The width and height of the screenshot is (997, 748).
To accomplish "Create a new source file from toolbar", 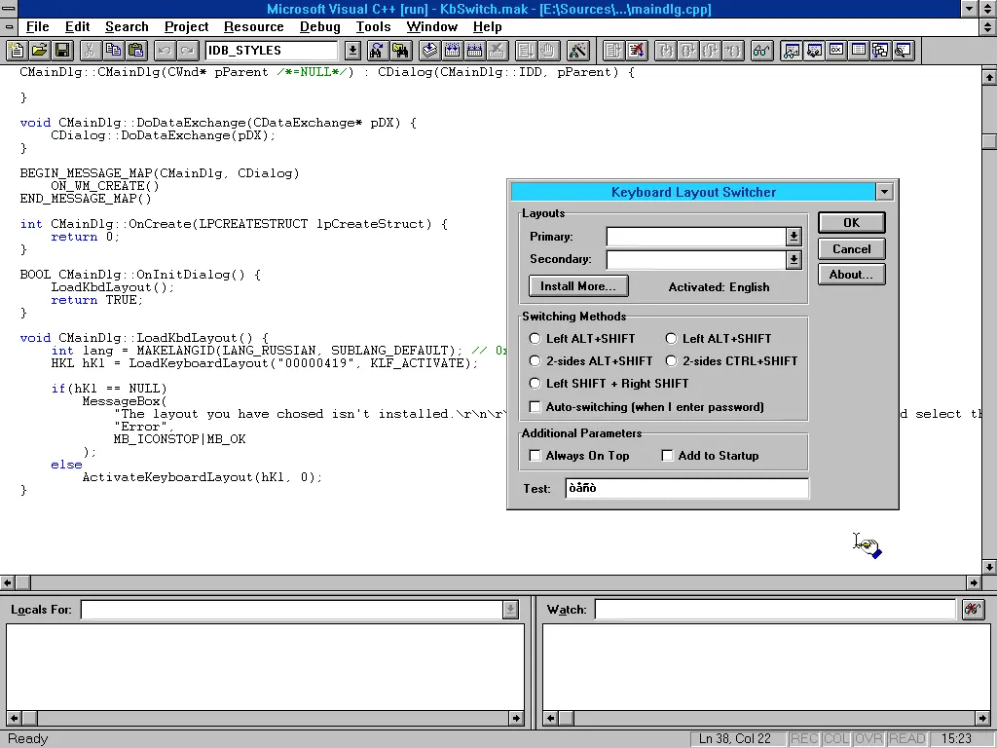I will pyautogui.click(x=17, y=51).
